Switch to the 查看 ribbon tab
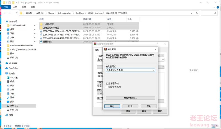 [33, 7]
